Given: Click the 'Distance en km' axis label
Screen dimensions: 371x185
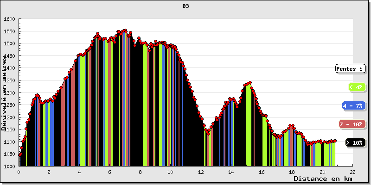Looking at the screenshot, I should [323, 179].
